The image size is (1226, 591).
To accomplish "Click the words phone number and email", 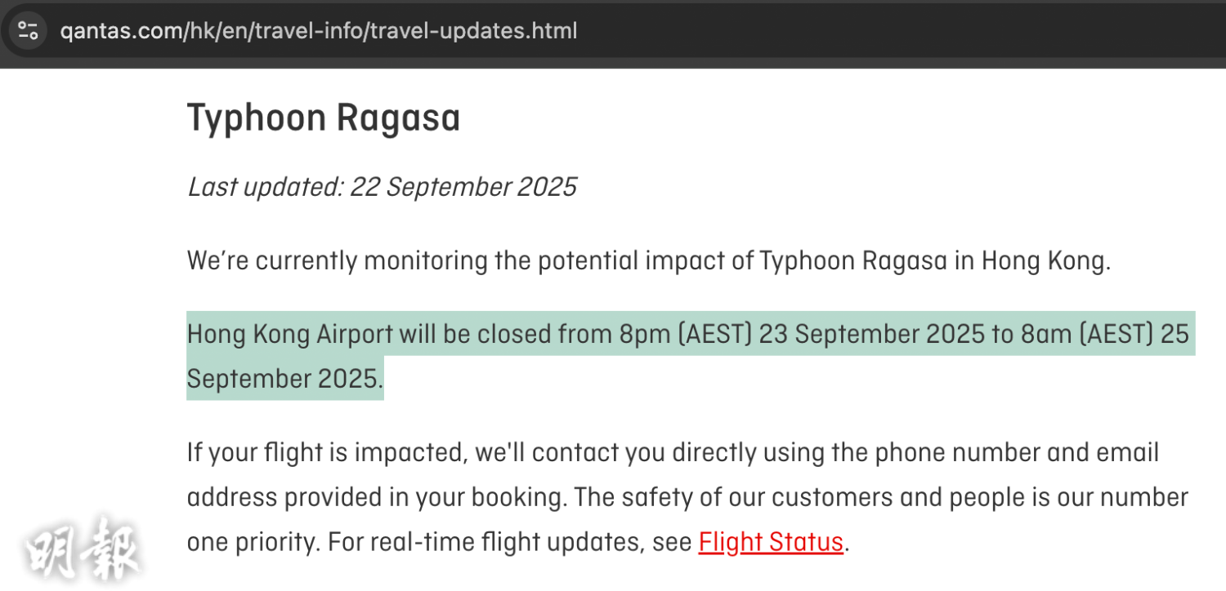I will [x=1017, y=452].
